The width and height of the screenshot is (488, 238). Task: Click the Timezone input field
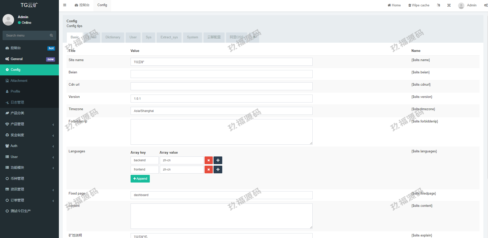221,111
